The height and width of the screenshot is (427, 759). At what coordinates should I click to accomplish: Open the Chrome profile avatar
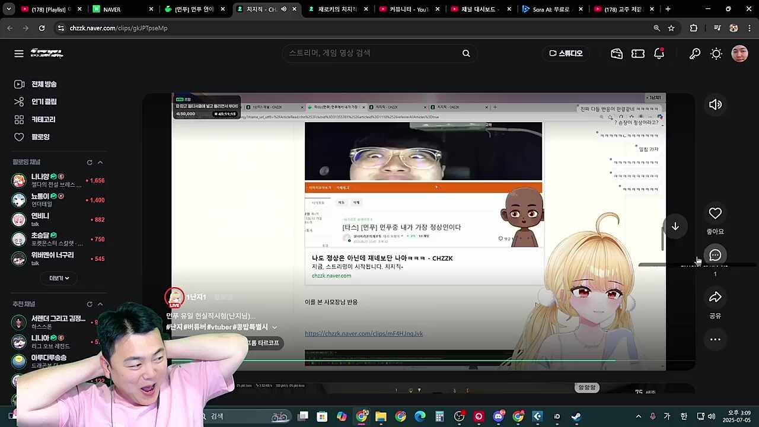pyautogui.click(x=734, y=28)
